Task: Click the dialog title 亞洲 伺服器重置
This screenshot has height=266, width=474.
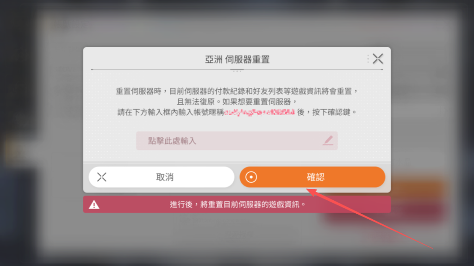Action: pyautogui.click(x=237, y=60)
